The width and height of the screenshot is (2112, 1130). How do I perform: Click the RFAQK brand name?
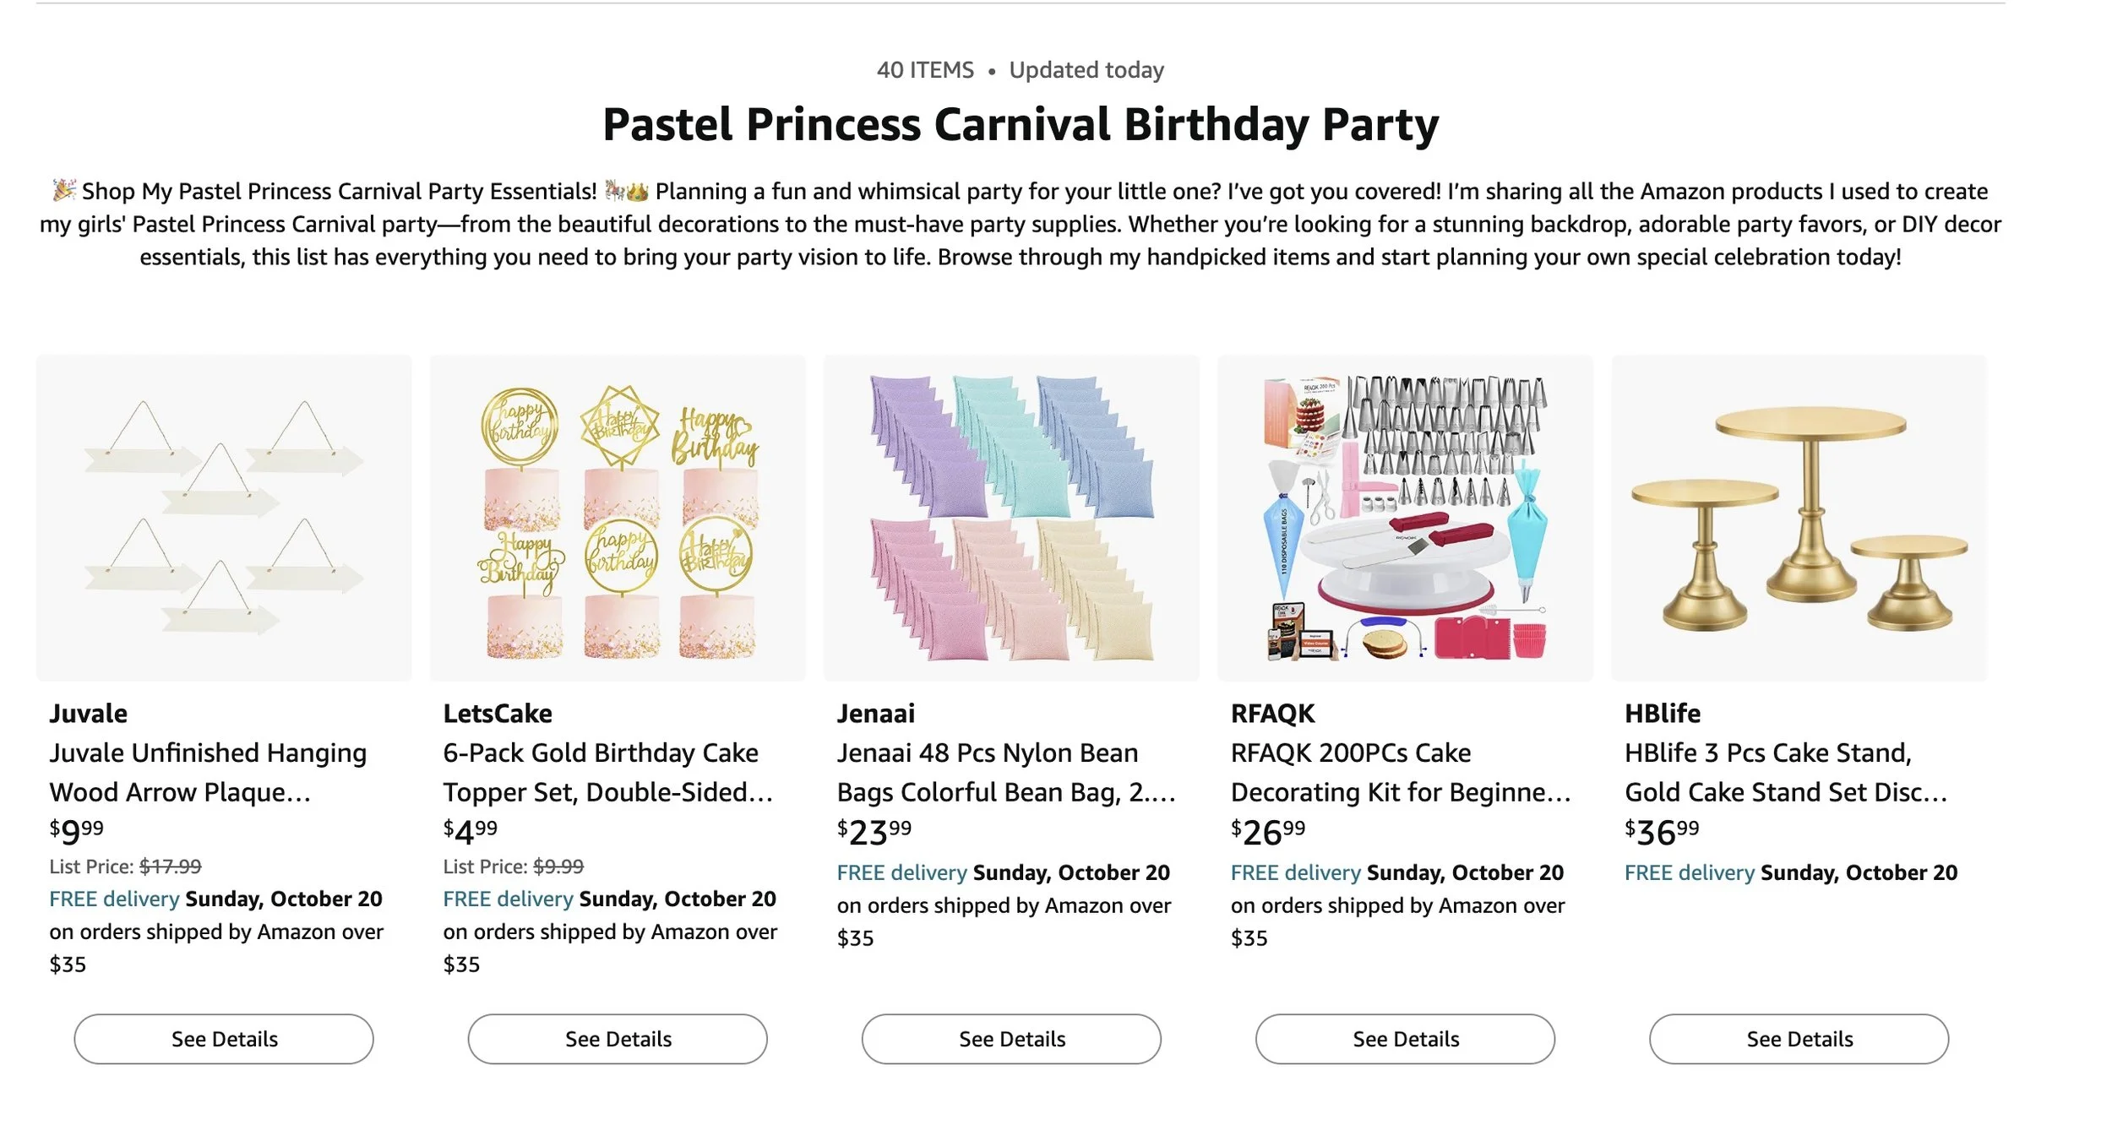coord(1272,714)
